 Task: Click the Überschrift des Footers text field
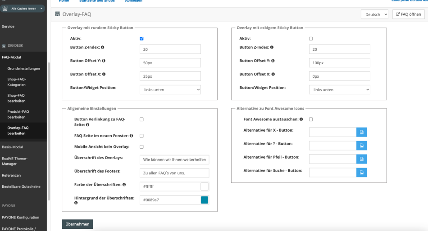click(x=174, y=173)
